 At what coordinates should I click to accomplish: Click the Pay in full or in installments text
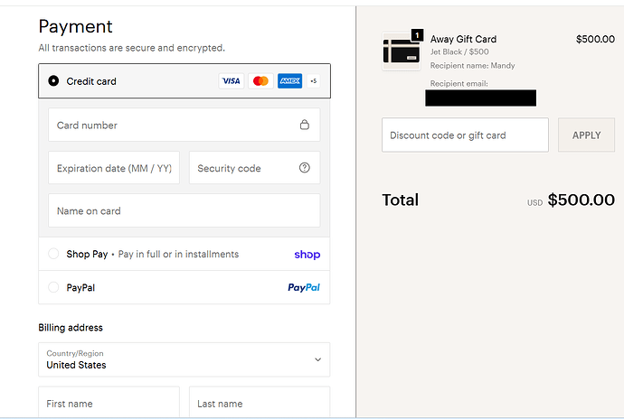tap(178, 254)
